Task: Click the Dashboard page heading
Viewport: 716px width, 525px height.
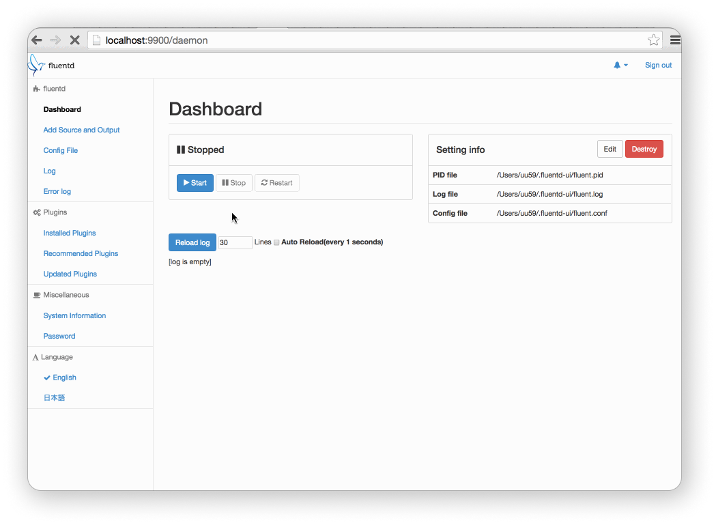Action: pos(216,109)
